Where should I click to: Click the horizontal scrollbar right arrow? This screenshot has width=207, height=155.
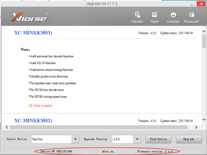pyautogui.click(x=196, y=127)
